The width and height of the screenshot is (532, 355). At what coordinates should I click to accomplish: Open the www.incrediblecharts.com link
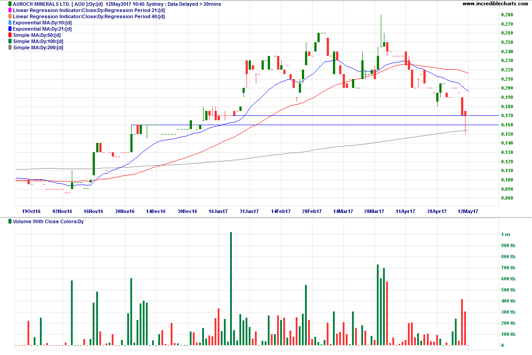496,4
